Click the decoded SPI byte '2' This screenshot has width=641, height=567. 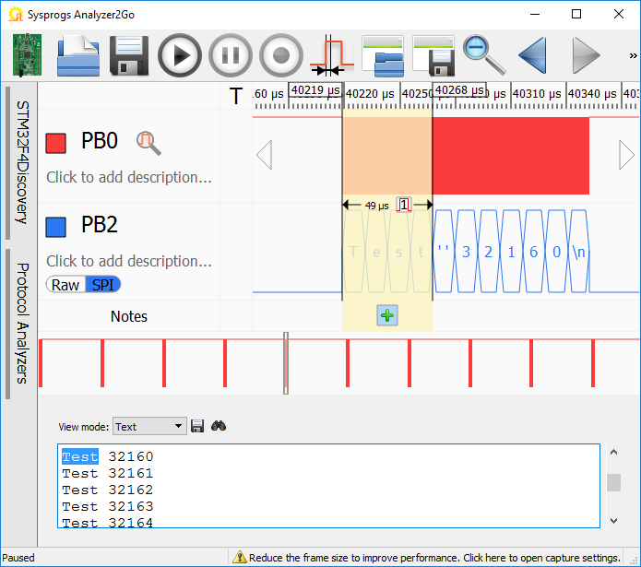[x=489, y=252]
